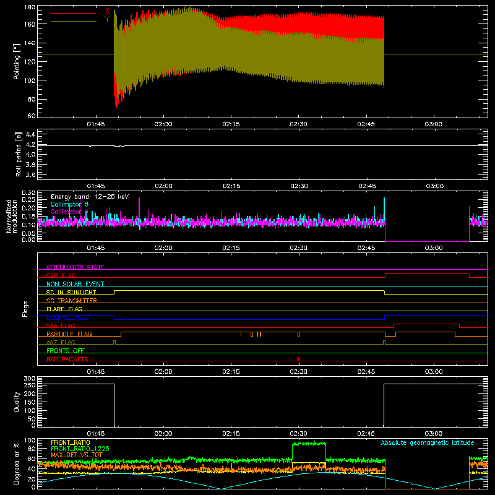Screen dimensions: 495x495
Task: Click the orange MAX_DET_VS_TOT legend entry
Action: tap(76, 455)
